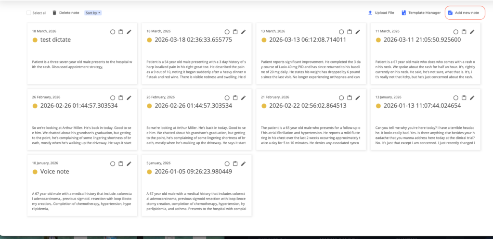Click clipboard icon on the 11 March note
Screen dimensions: 493x239
[x=464, y=32]
